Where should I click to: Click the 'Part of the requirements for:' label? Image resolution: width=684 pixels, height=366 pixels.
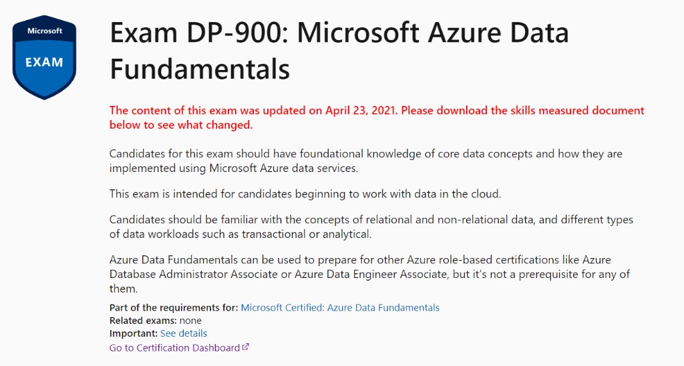pos(174,307)
